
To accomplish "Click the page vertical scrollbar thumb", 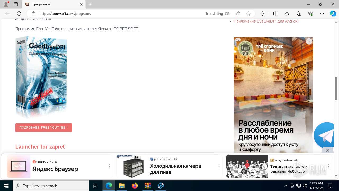I will click(x=336, y=88).
